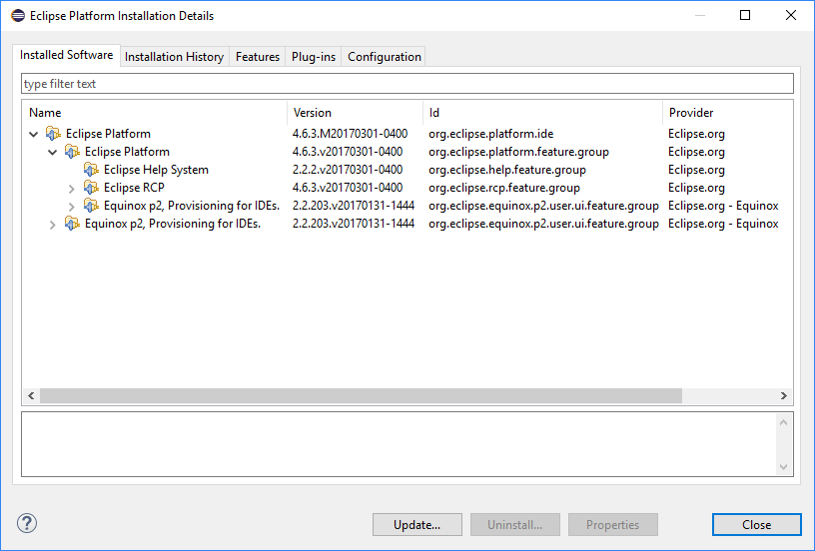The image size is (815, 551).
Task: Sort by the Name column header
Action: [x=155, y=113]
